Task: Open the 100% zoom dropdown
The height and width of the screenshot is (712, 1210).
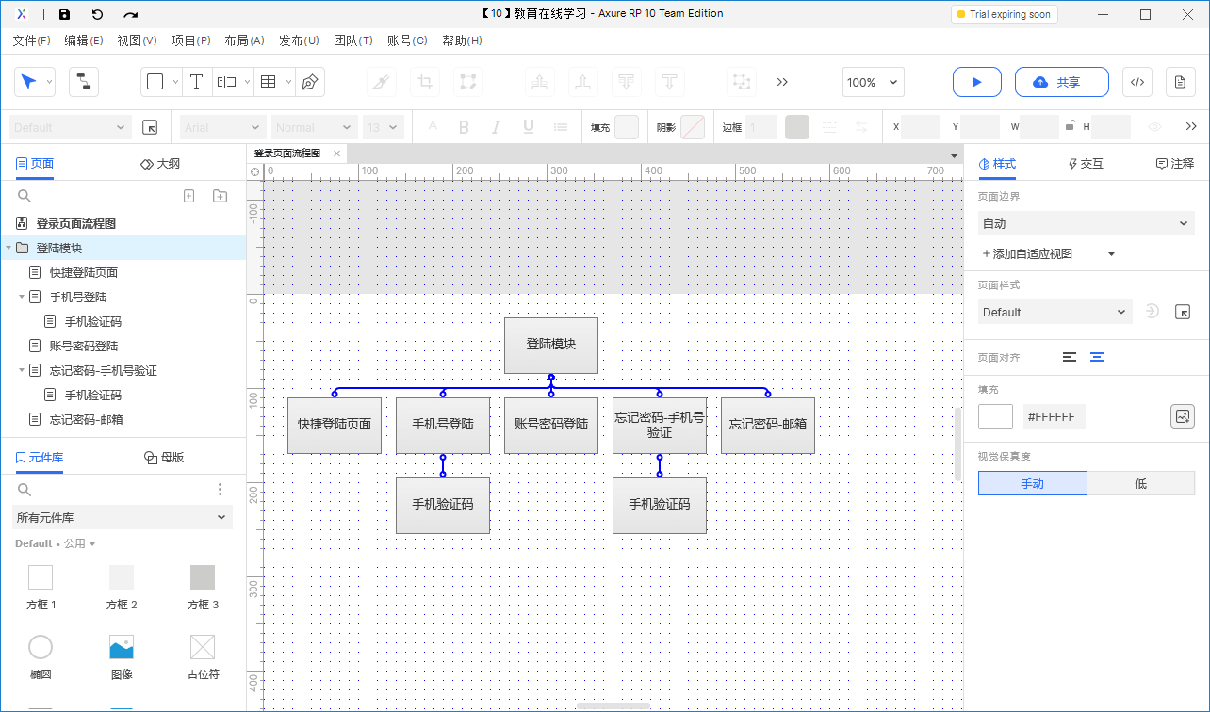Action: (x=874, y=82)
